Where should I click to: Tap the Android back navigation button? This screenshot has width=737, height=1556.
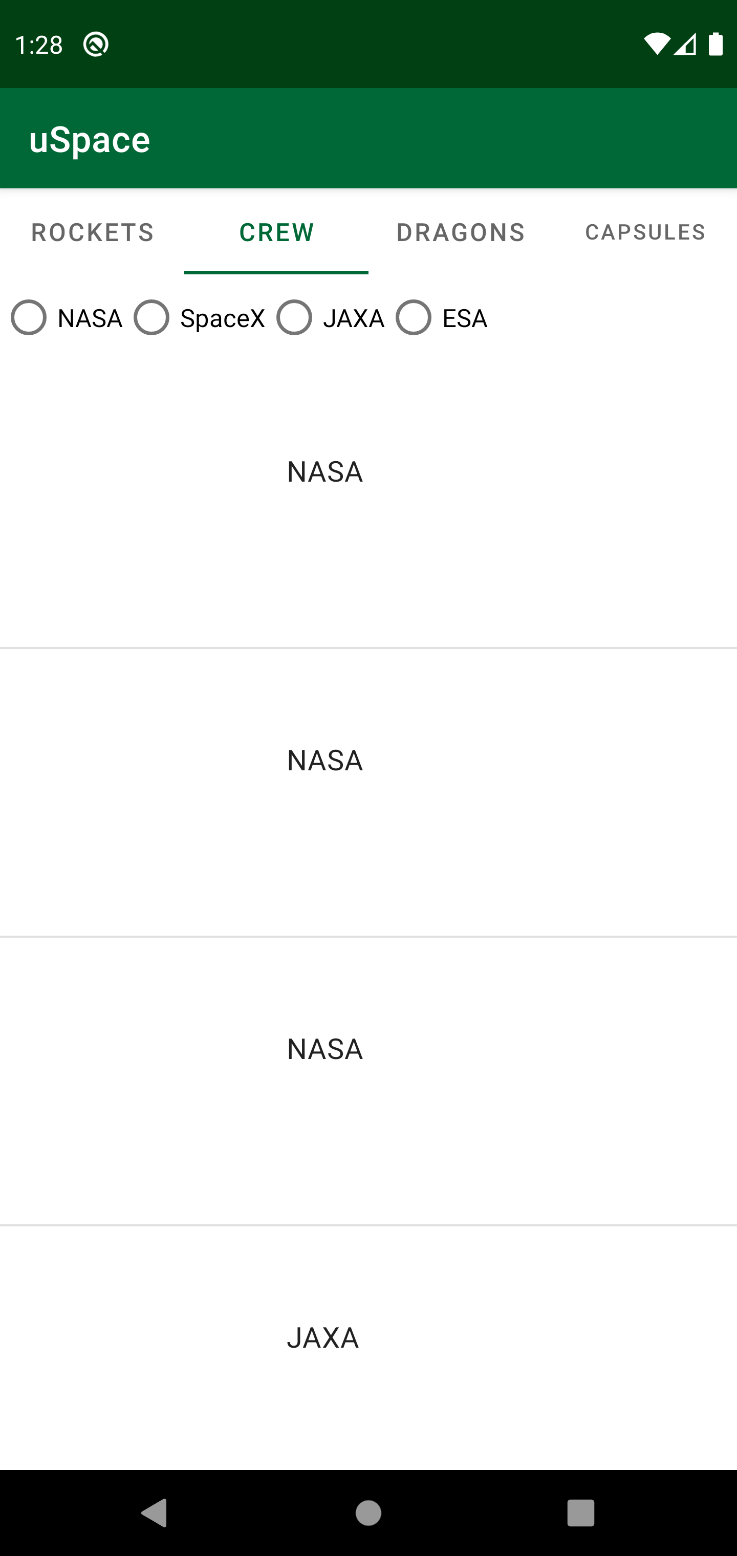click(154, 1513)
